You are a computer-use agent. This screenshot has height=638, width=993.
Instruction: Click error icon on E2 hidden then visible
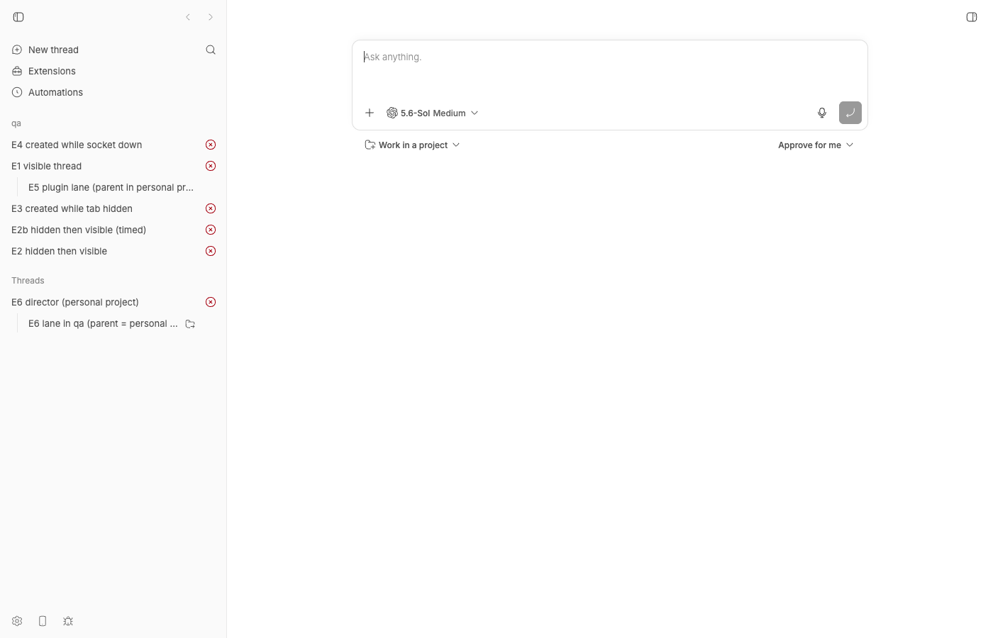pos(211,251)
